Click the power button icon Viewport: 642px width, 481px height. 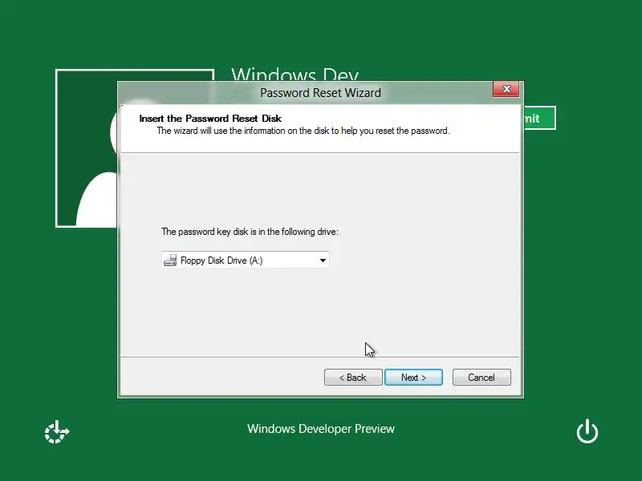[587, 431]
